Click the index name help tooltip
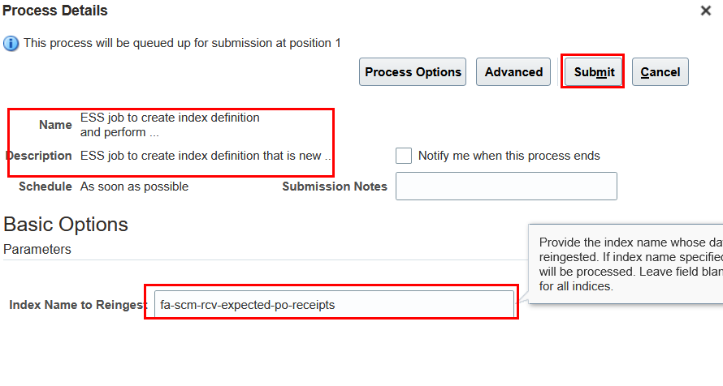723x386 pixels. tap(626, 264)
